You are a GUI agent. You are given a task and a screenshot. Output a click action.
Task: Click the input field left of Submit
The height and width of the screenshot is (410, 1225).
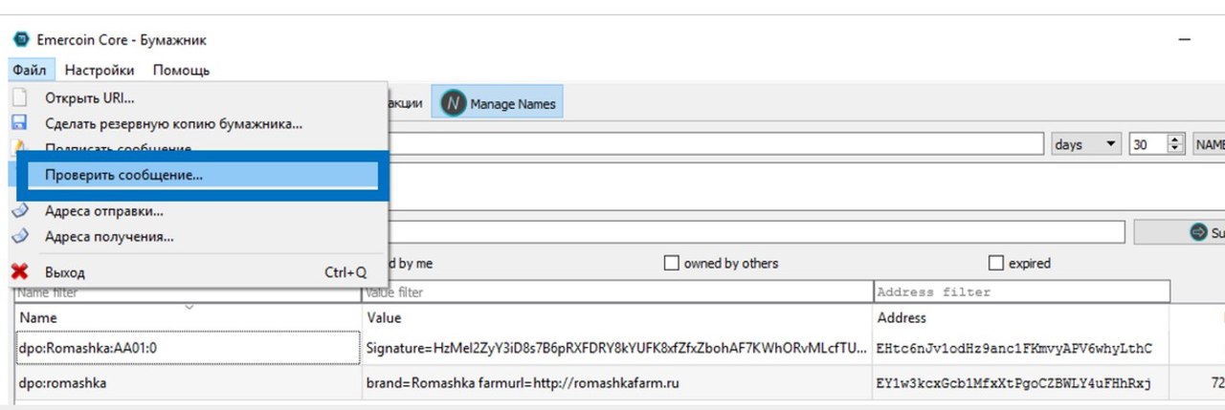pyautogui.click(x=756, y=232)
